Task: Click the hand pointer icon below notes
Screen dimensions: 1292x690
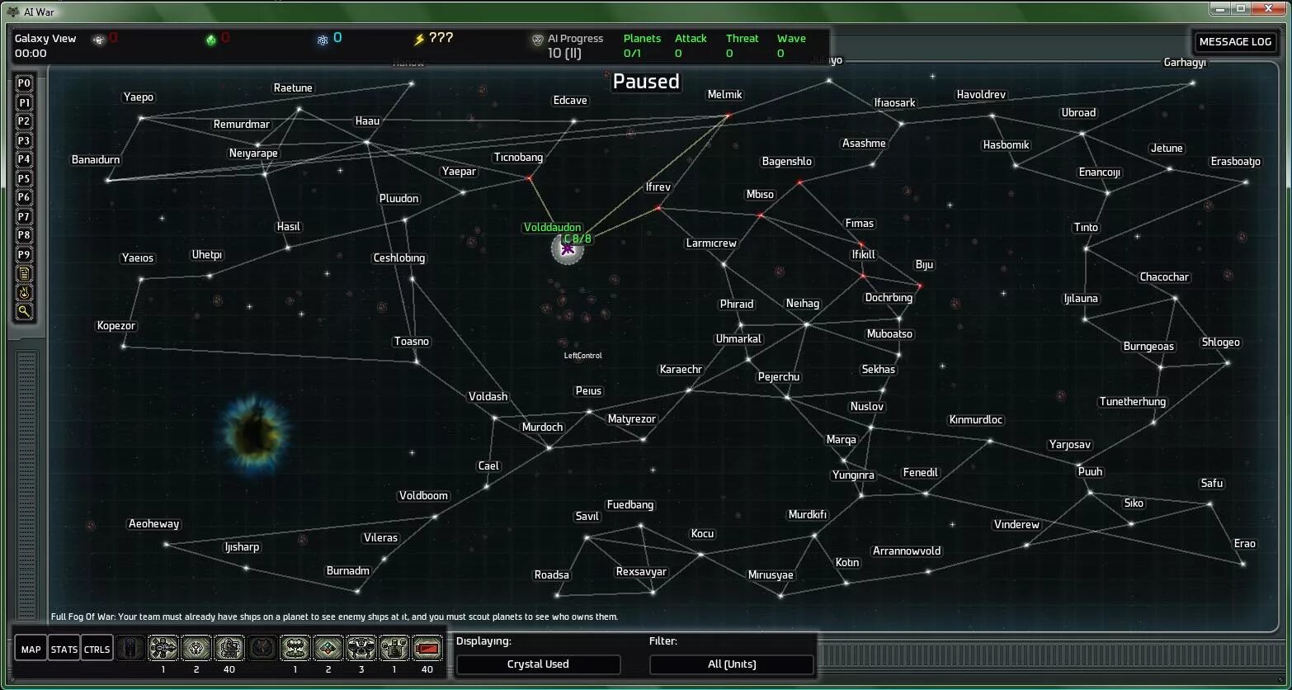Action: (x=24, y=292)
